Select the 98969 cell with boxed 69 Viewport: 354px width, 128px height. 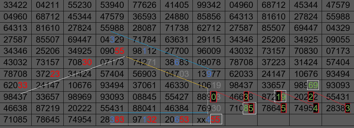point(306,85)
